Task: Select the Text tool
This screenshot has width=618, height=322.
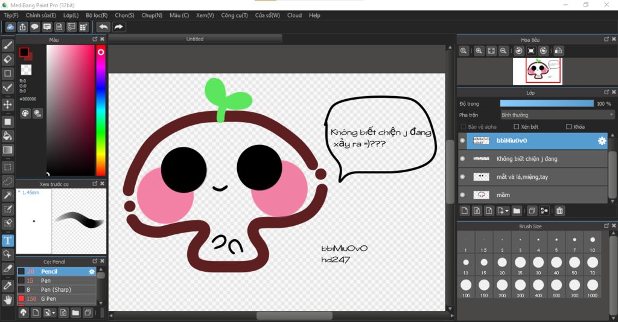Action: pyautogui.click(x=7, y=240)
